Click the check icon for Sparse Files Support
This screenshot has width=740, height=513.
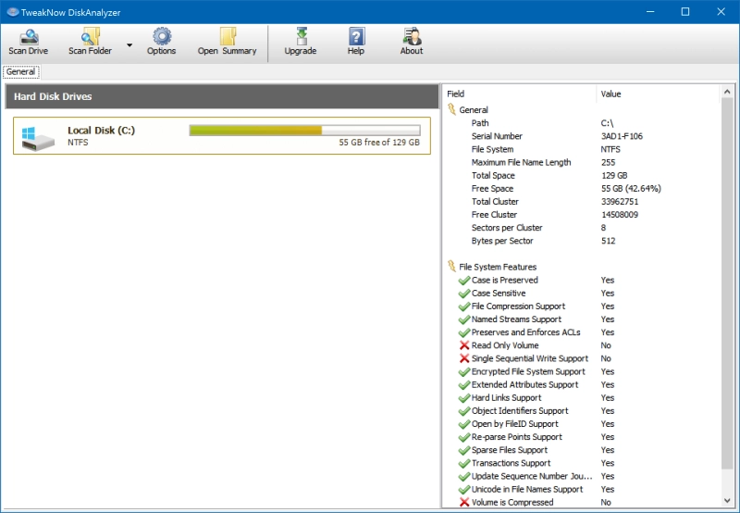(464, 450)
